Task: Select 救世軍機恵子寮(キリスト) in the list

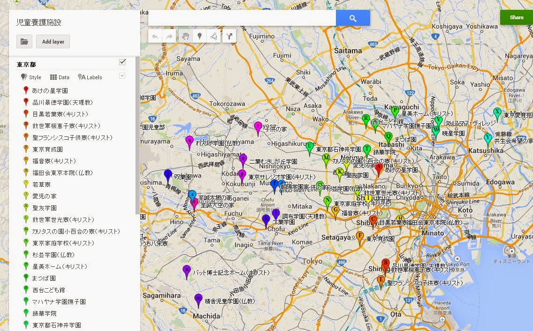Action: coord(66,126)
